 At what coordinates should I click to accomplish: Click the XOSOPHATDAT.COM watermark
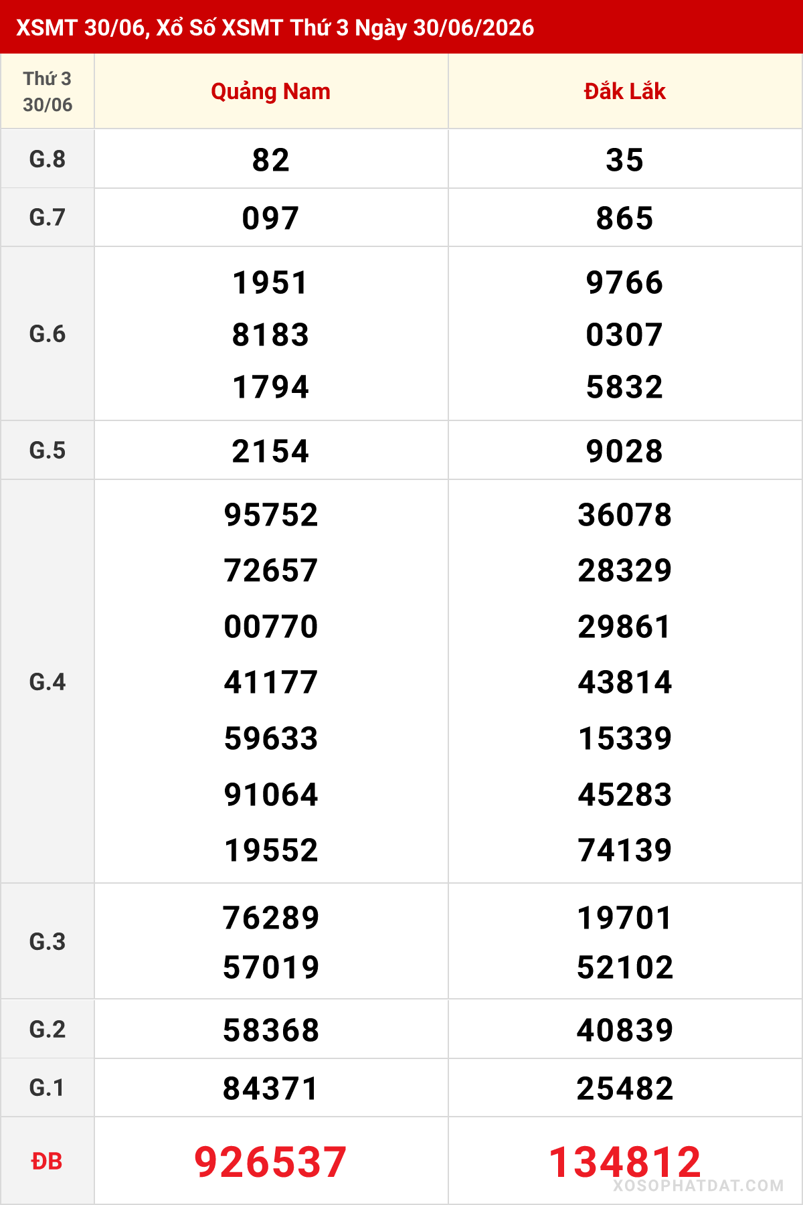(698, 1186)
